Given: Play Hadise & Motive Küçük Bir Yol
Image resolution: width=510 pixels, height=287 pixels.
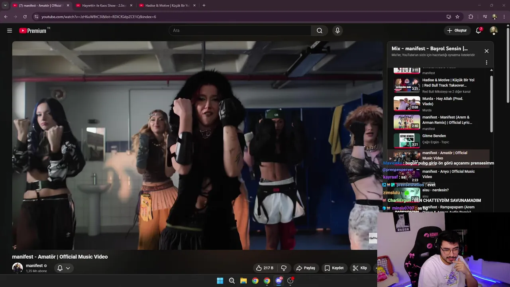Looking at the screenshot, I should 438,85.
